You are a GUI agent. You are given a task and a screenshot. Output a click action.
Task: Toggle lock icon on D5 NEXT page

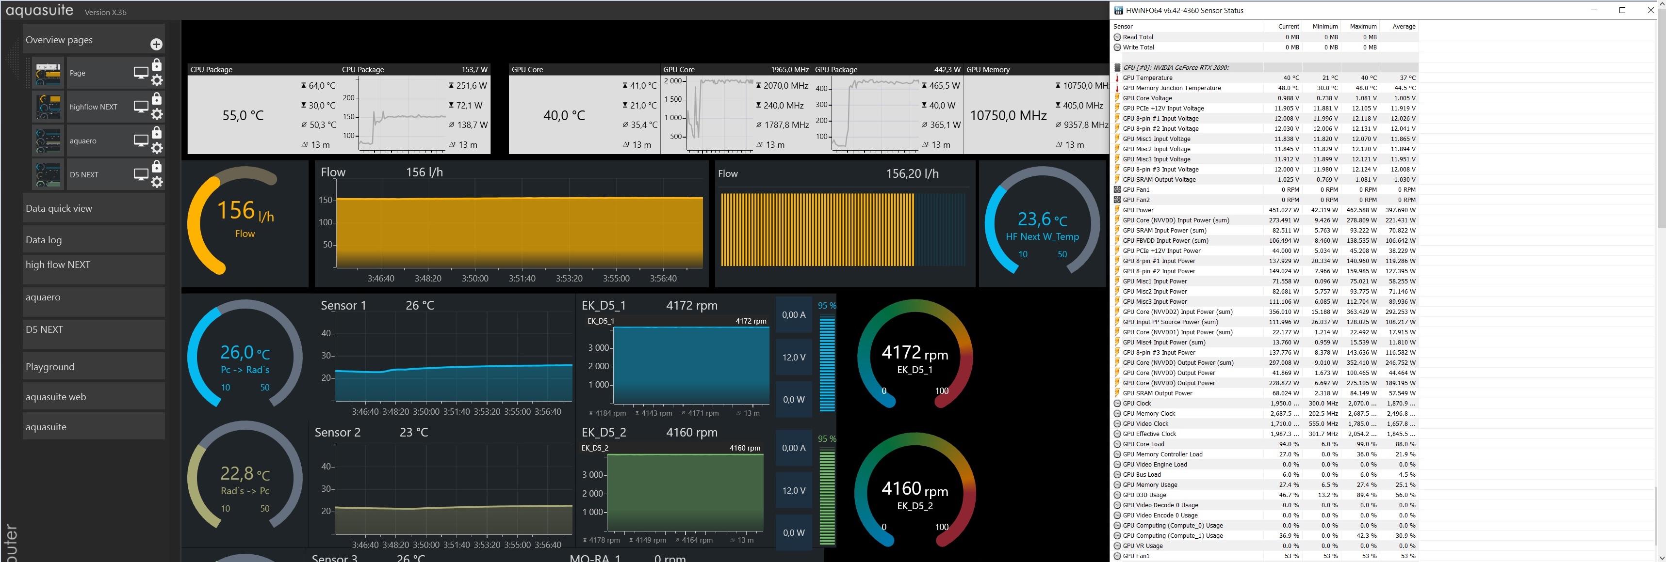pyautogui.click(x=157, y=167)
